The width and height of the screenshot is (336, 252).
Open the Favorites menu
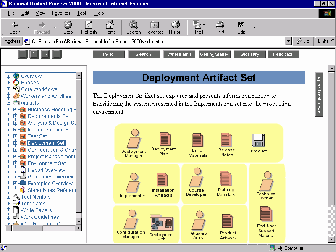(61, 13)
